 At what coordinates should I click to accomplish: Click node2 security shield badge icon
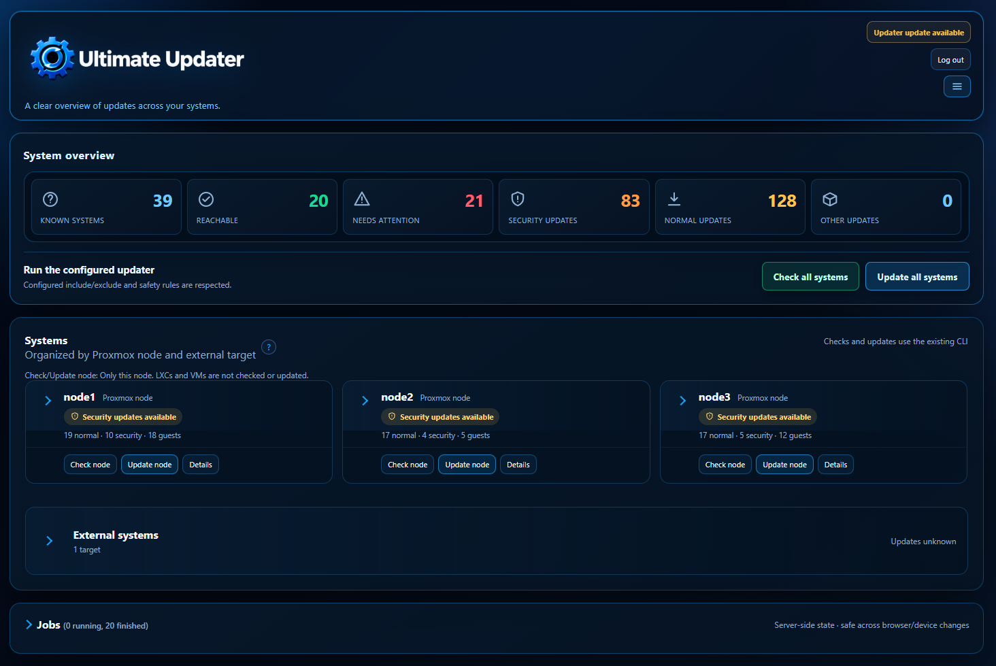(x=392, y=416)
